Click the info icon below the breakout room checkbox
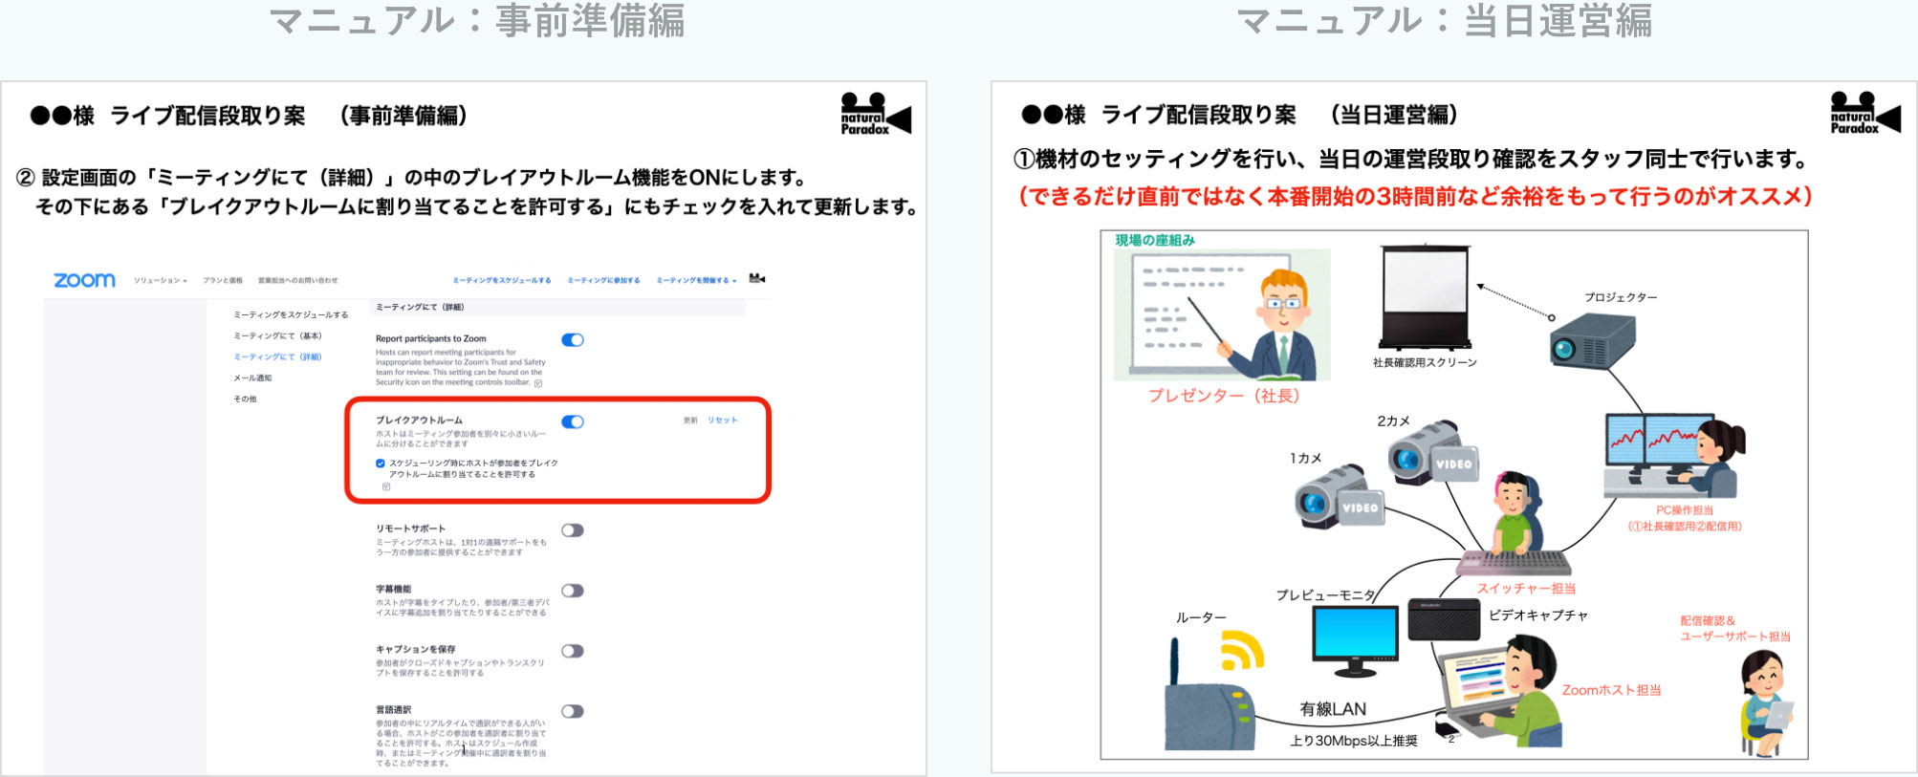The height and width of the screenshot is (777, 1918). 386,486
